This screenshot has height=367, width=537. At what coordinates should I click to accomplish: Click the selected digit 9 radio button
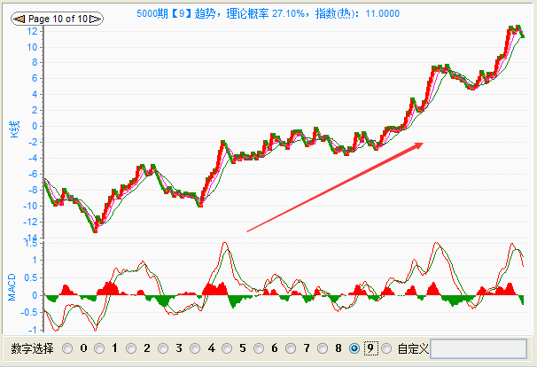[x=354, y=348]
